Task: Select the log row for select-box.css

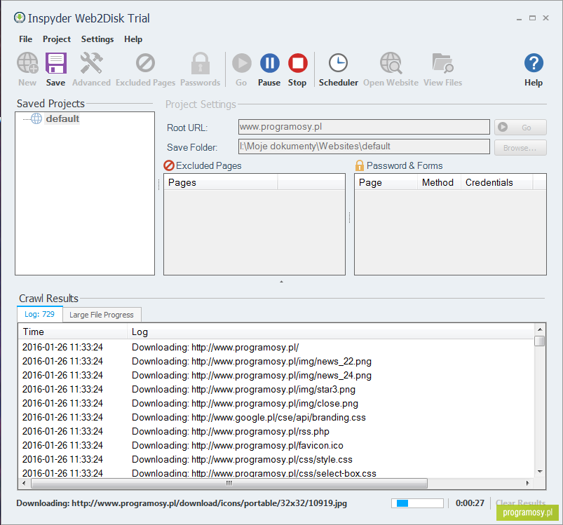Action: point(276,472)
